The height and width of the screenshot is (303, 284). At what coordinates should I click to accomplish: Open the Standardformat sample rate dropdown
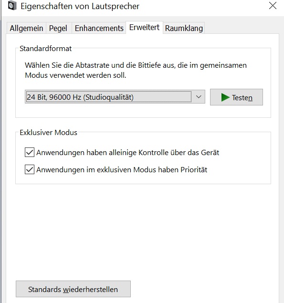[x=115, y=96]
